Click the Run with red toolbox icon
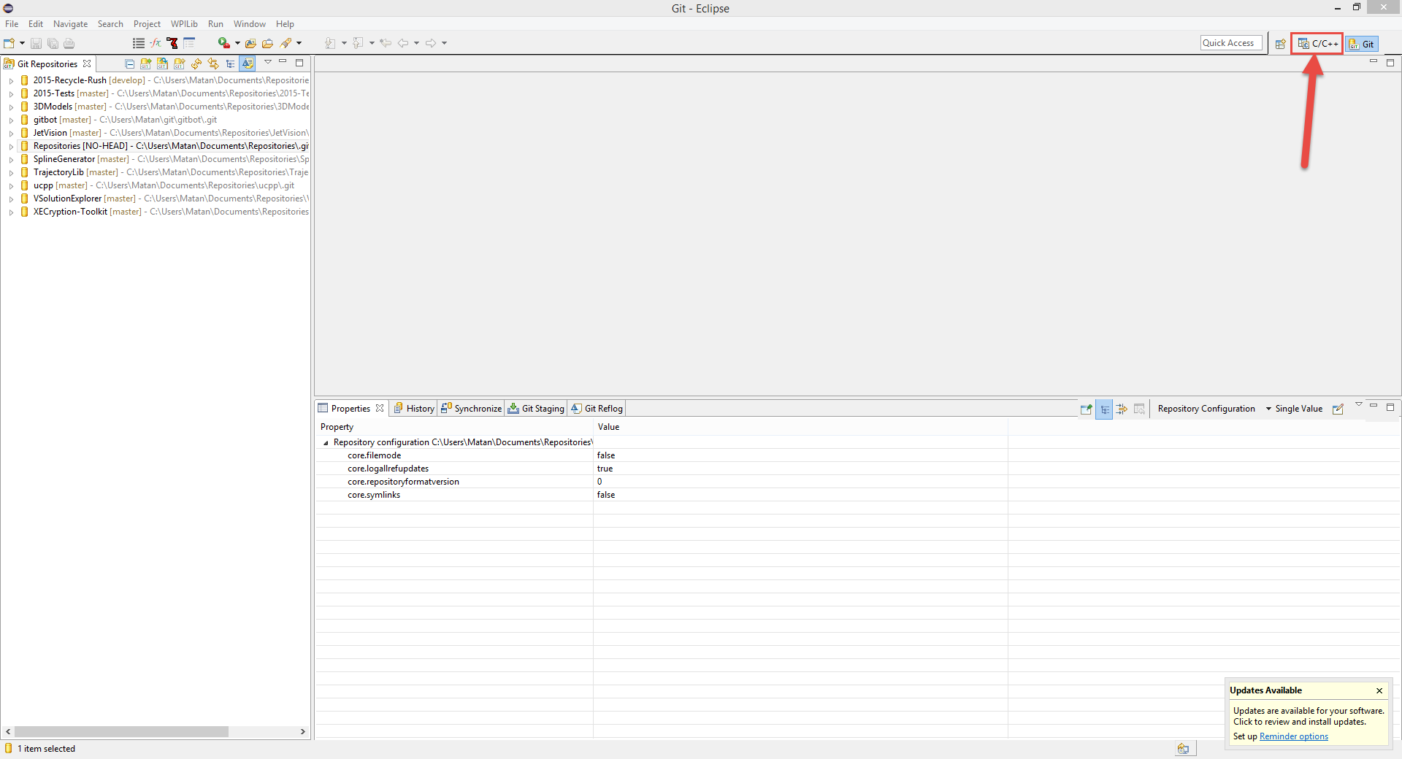 [224, 43]
